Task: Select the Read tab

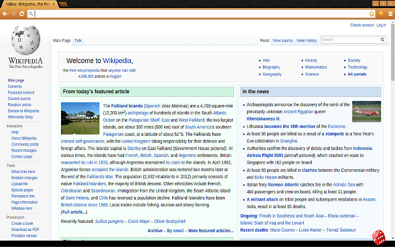Action: [x=265, y=40]
